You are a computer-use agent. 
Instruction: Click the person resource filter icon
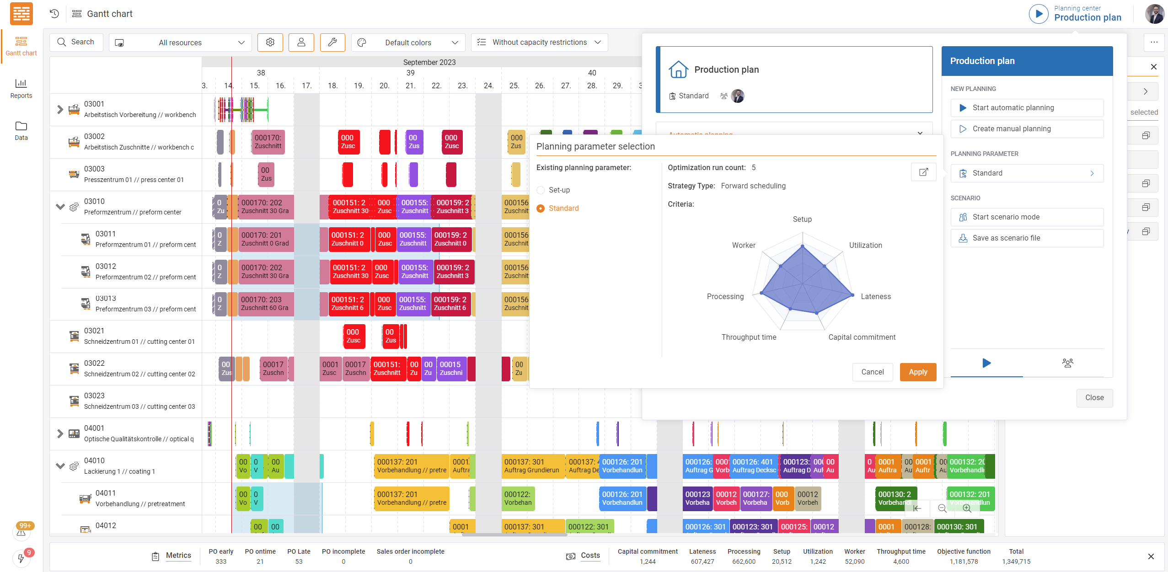tap(301, 42)
